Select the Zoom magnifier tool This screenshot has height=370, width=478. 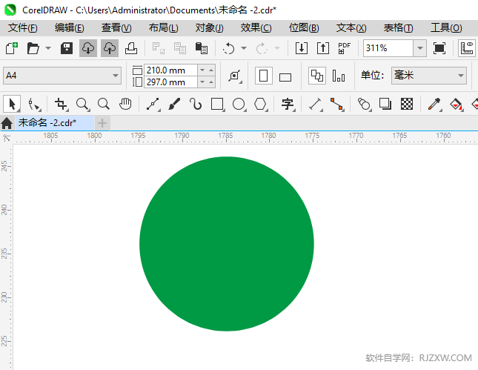82,104
